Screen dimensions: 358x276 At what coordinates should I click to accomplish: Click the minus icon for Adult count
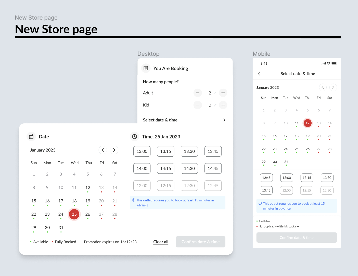(198, 93)
